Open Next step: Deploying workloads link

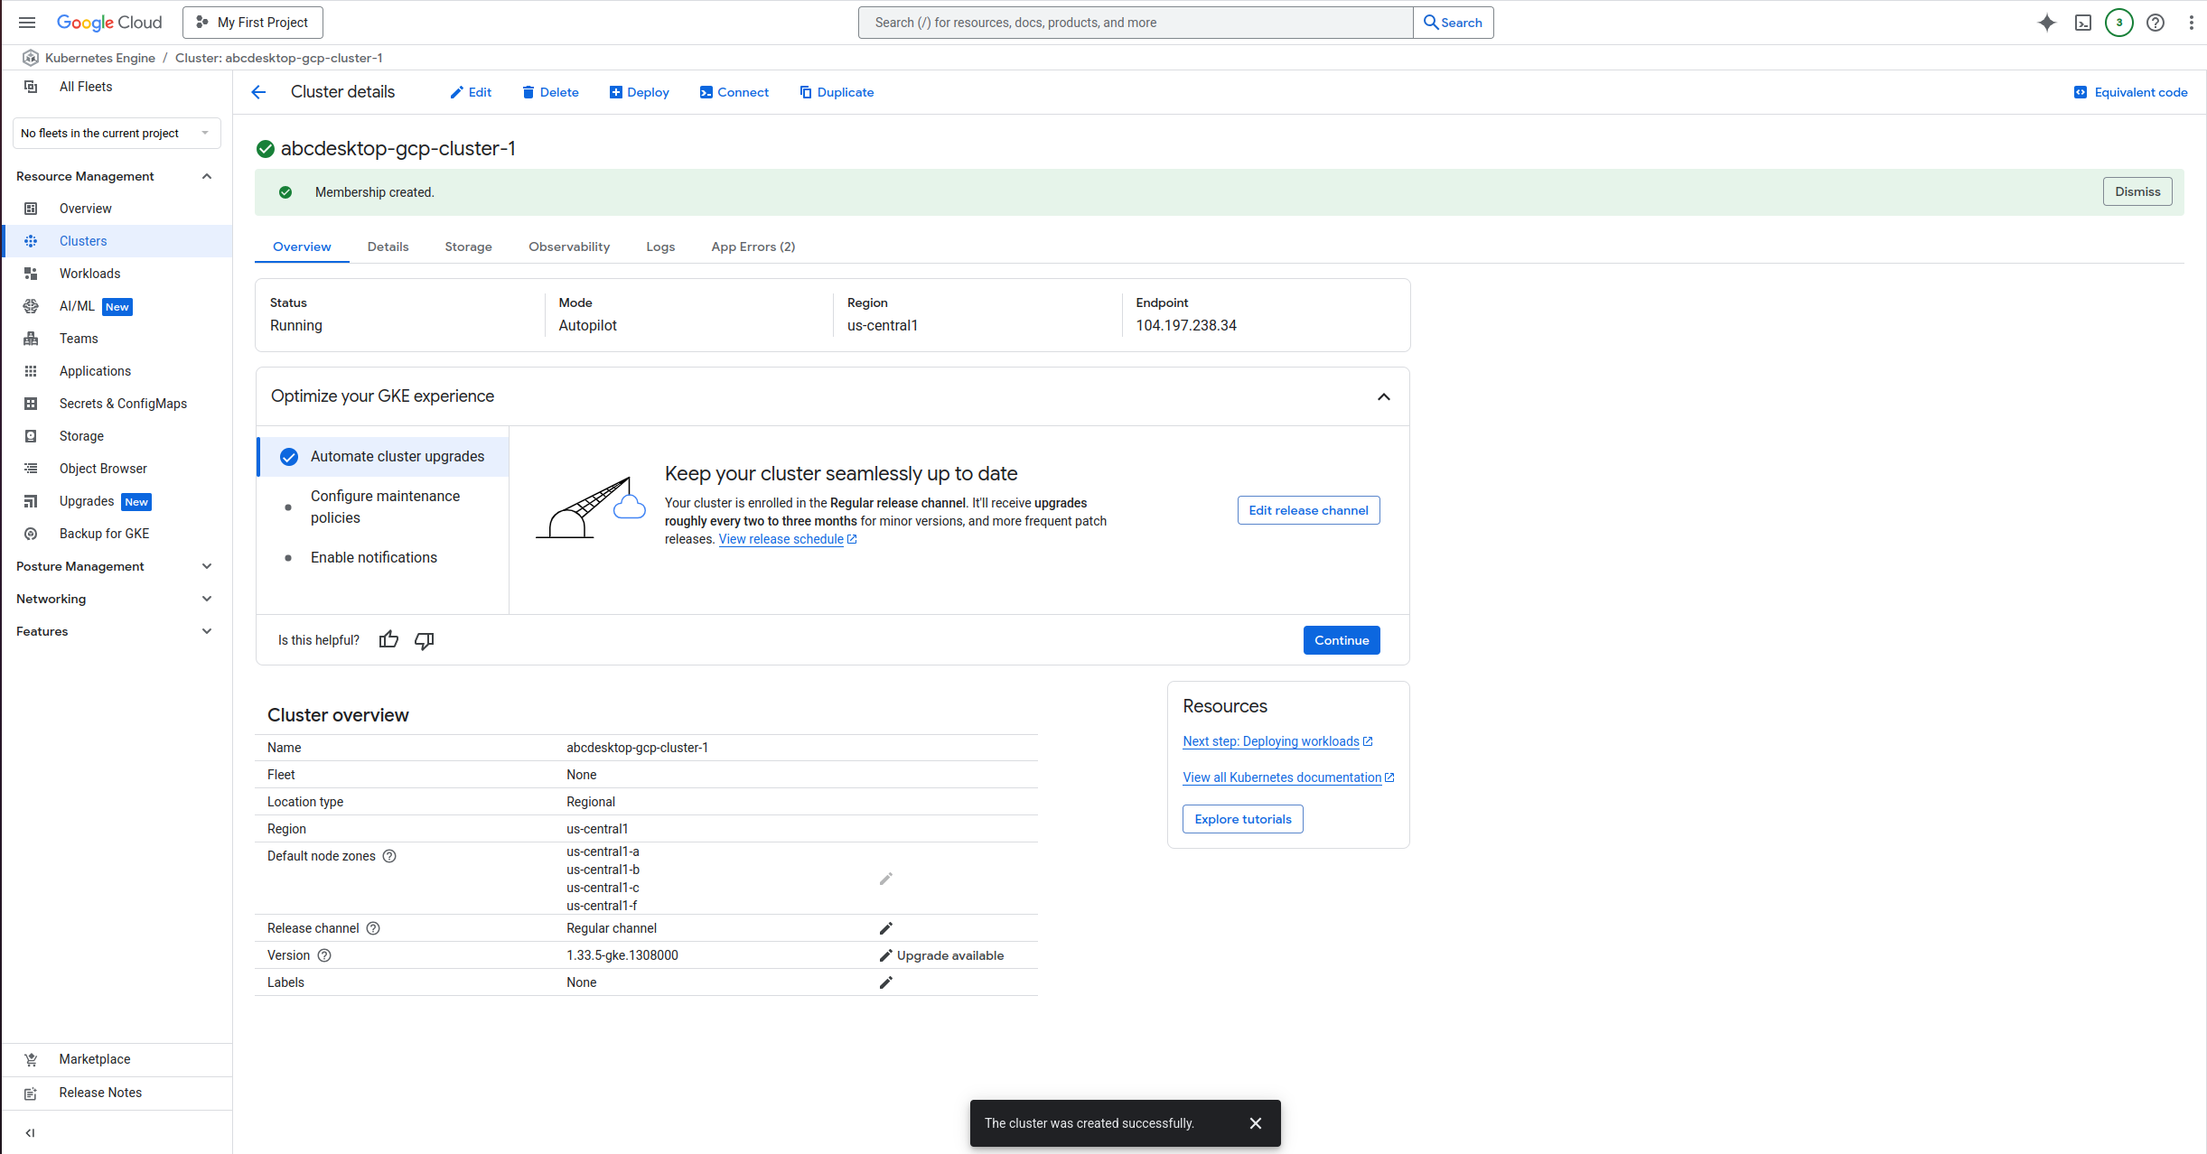pyautogui.click(x=1277, y=741)
